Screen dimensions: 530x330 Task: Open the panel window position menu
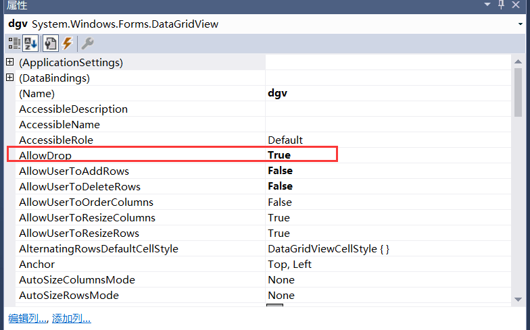pos(487,5)
